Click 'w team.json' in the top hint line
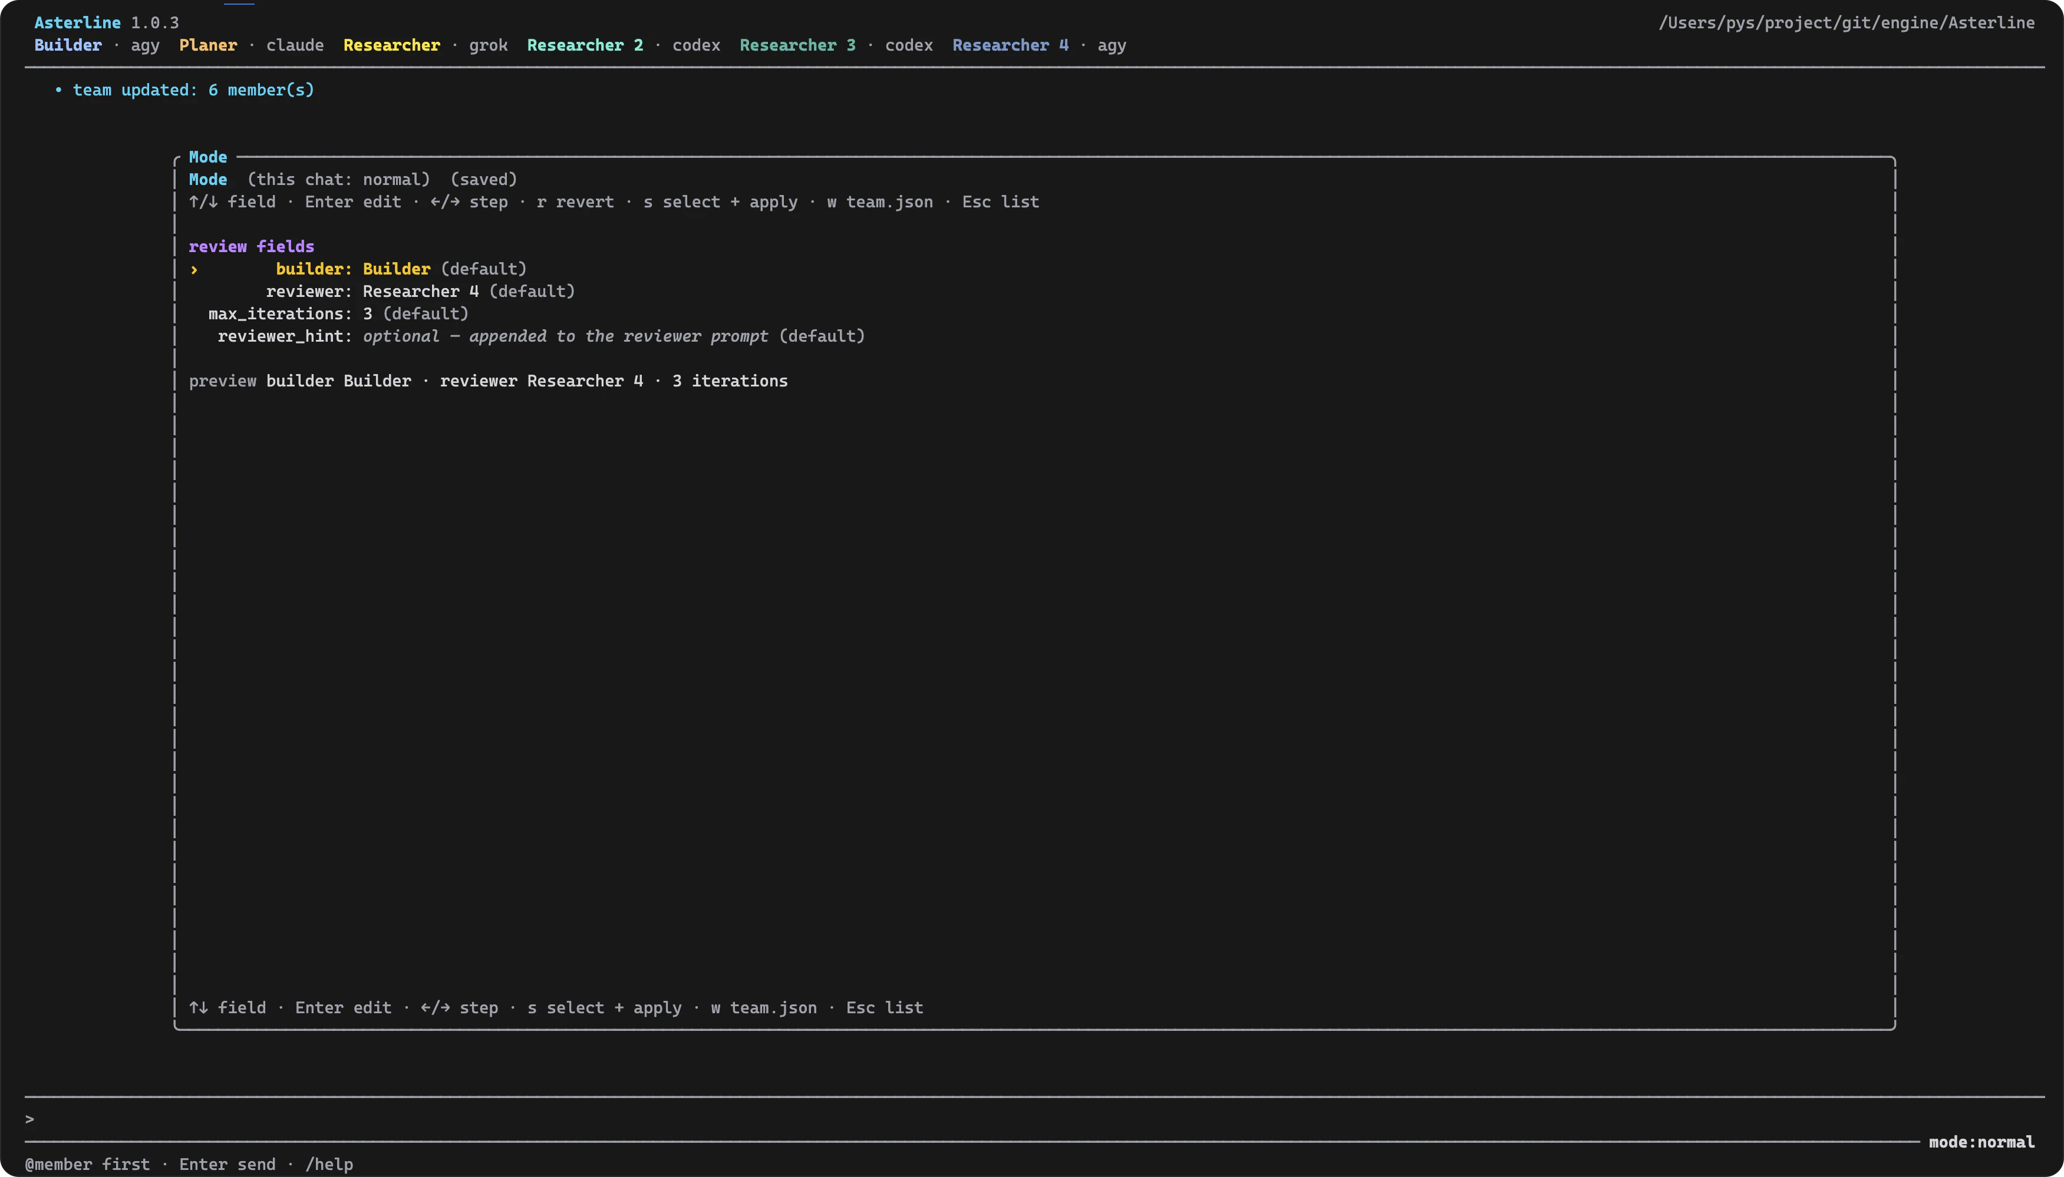The image size is (2064, 1177). coord(880,202)
